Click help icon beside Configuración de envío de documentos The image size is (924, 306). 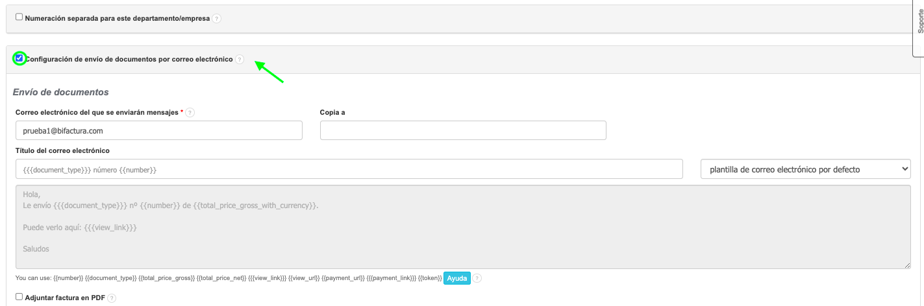(x=240, y=60)
